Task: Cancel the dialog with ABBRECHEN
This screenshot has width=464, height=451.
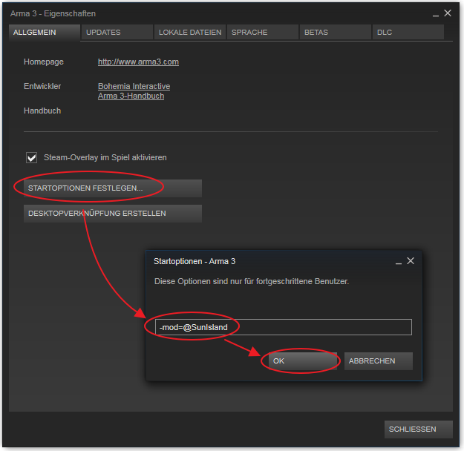Action: [378, 361]
